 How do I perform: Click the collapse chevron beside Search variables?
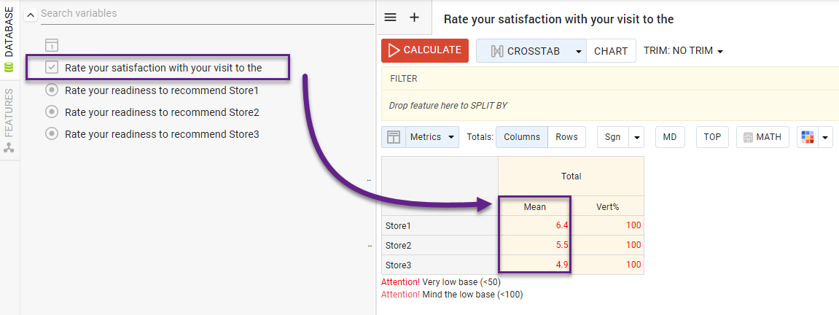point(31,14)
